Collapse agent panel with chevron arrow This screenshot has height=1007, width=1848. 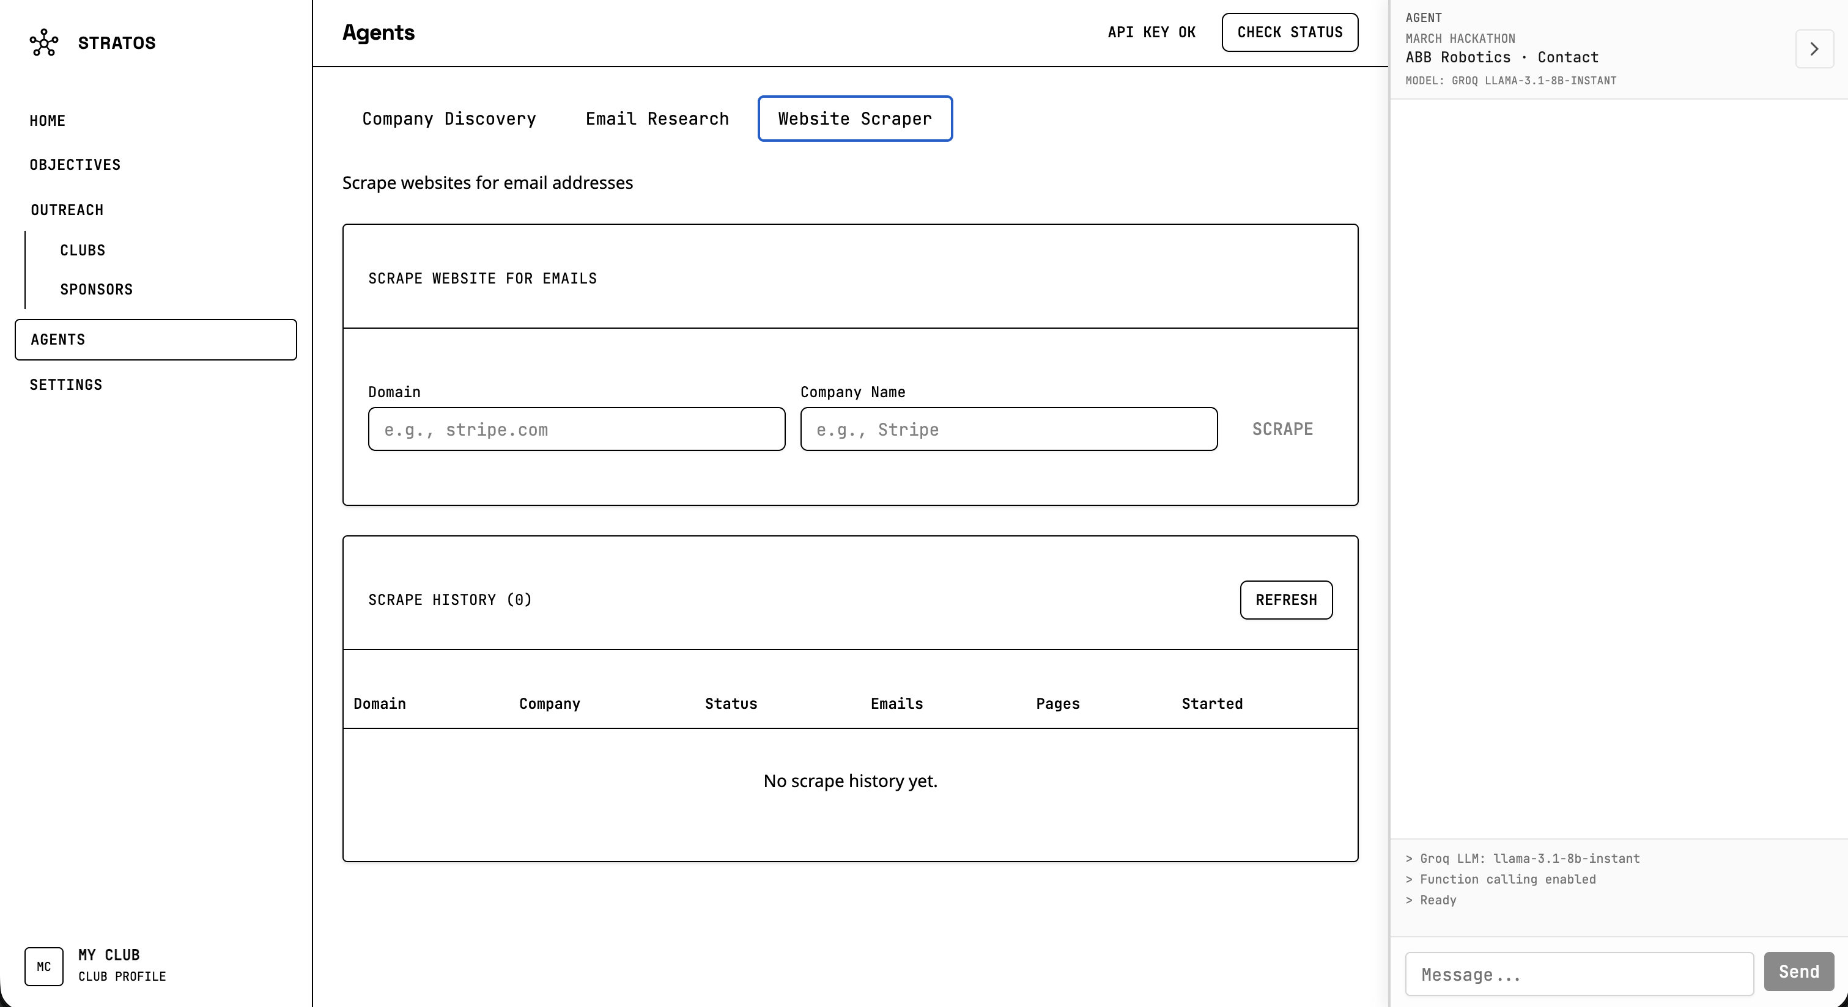tap(1814, 49)
